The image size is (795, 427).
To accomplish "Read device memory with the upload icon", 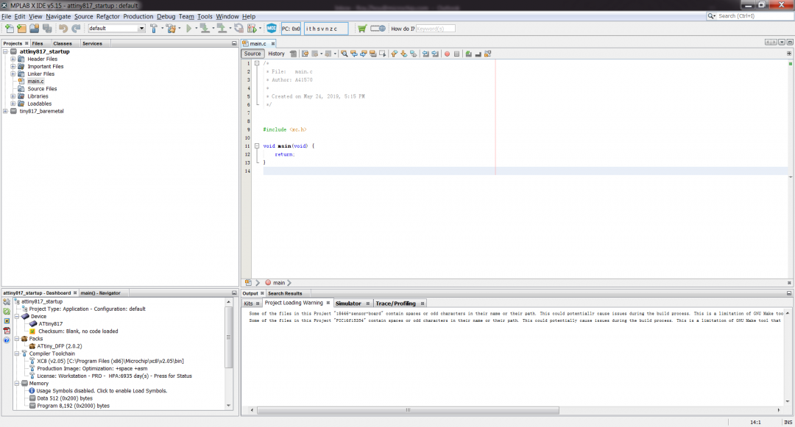I will [222, 29].
